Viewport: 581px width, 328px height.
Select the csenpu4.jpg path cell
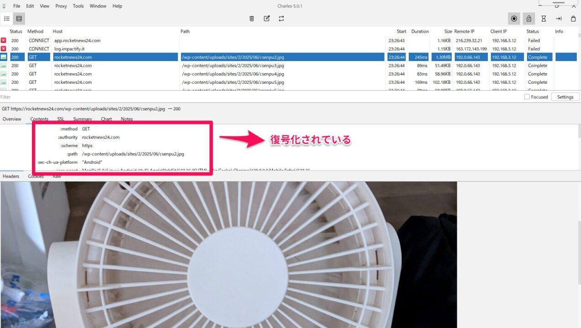click(282, 74)
